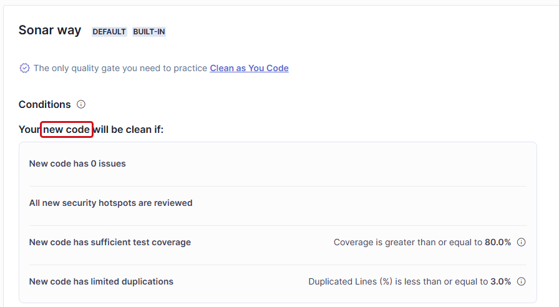
Task: Click 'Coverage is greater than or equal to' text
Action: (408, 242)
